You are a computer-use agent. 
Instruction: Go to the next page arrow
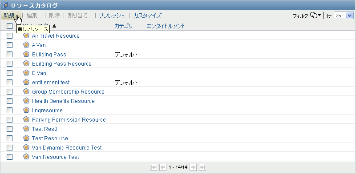click(x=193, y=167)
